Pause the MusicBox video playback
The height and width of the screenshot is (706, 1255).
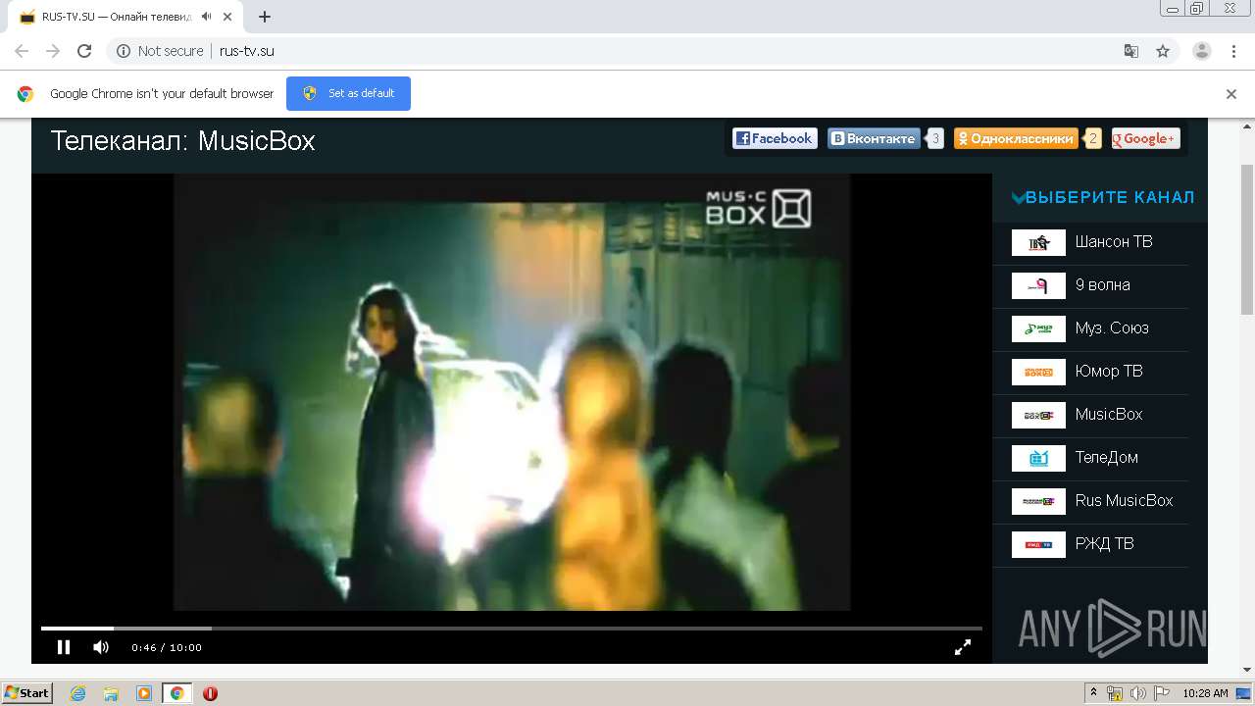coord(64,647)
